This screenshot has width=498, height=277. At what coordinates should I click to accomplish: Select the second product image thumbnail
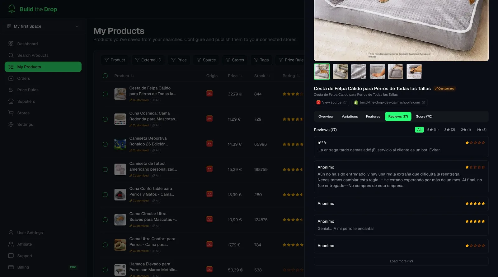tap(340, 72)
